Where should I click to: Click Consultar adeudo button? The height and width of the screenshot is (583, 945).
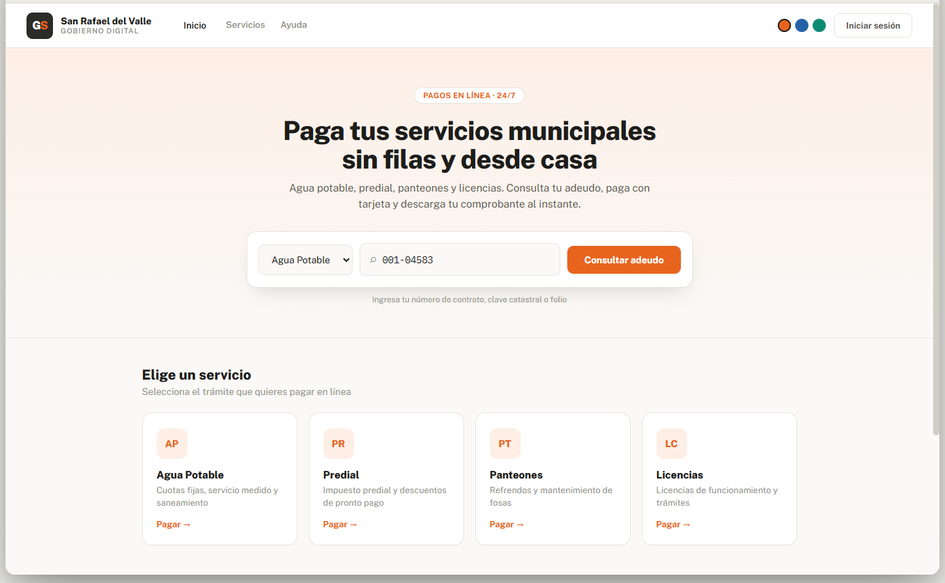click(624, 260)
